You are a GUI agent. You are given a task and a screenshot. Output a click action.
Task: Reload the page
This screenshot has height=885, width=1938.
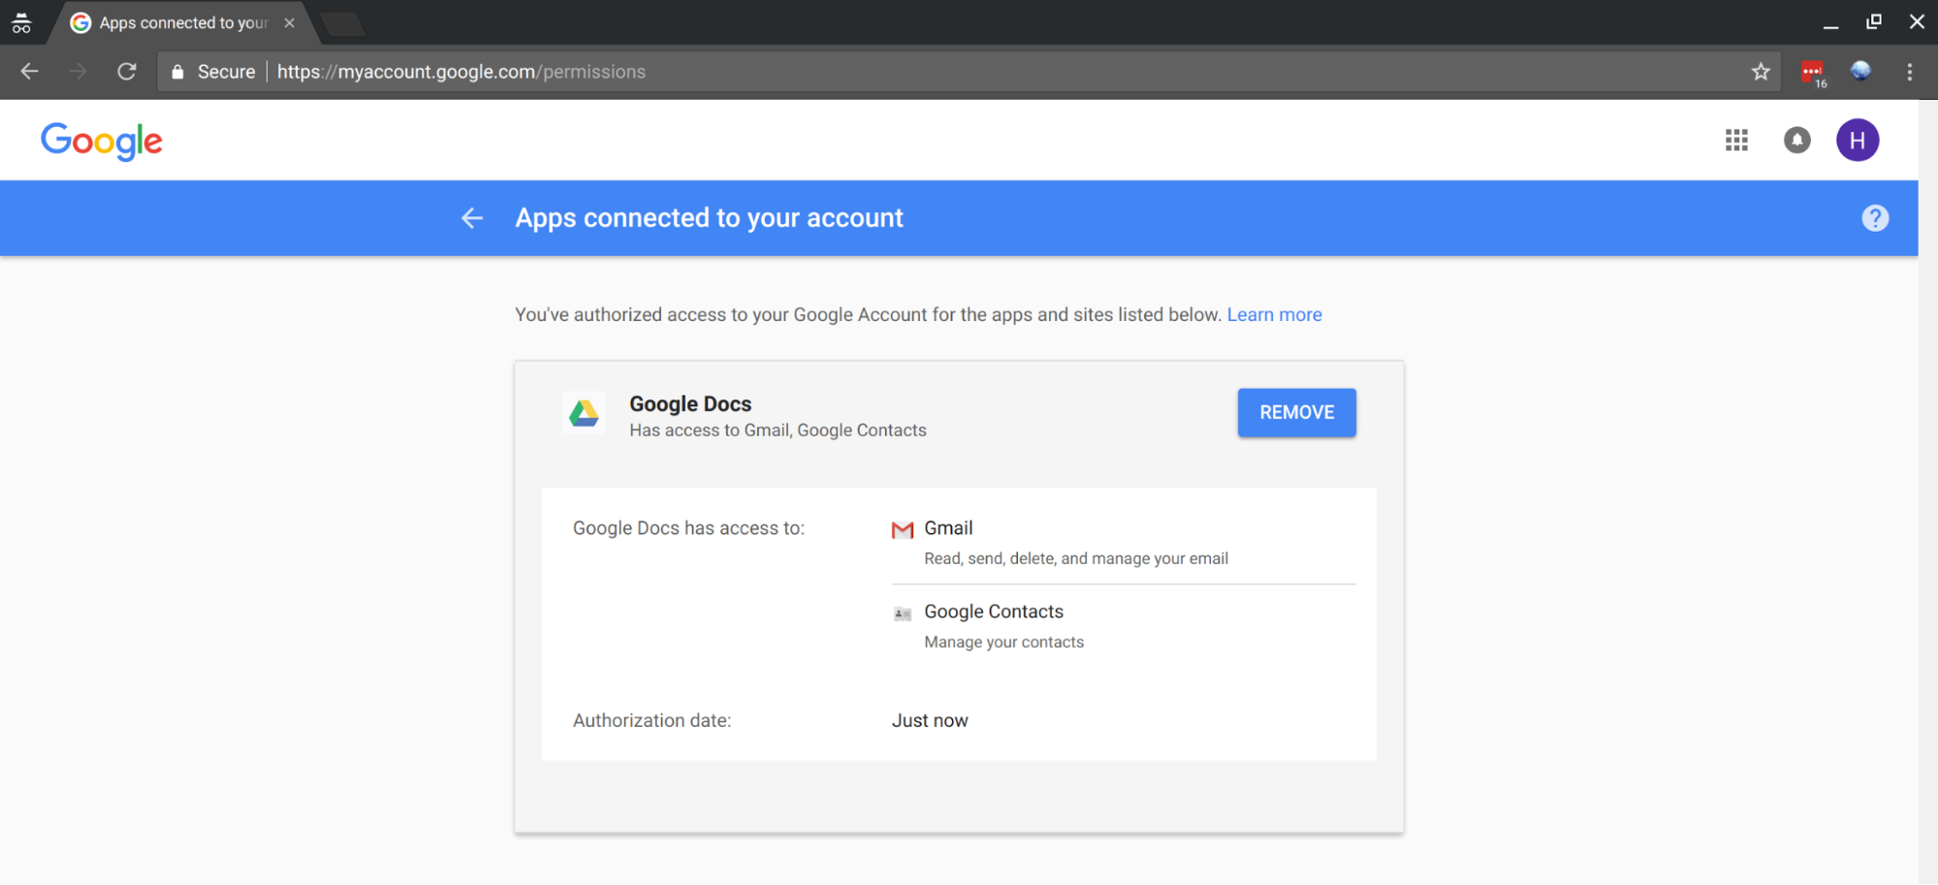point(126,72)
